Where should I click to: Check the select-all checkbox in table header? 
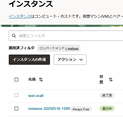(x=16, y=80)
